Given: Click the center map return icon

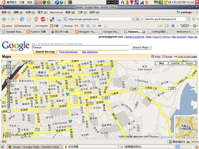Looking at the screenshot, I should coord(8,67).
